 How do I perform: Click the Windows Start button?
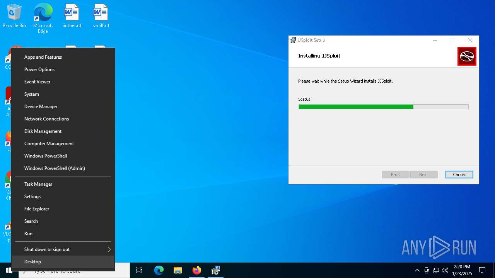(x=9, y=270)
